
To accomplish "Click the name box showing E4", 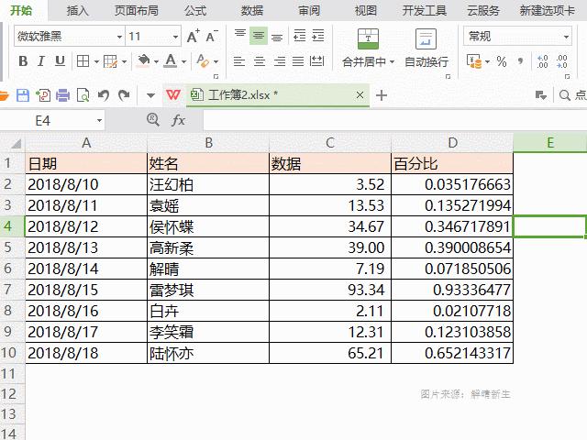I will click(x=52, y=120).
